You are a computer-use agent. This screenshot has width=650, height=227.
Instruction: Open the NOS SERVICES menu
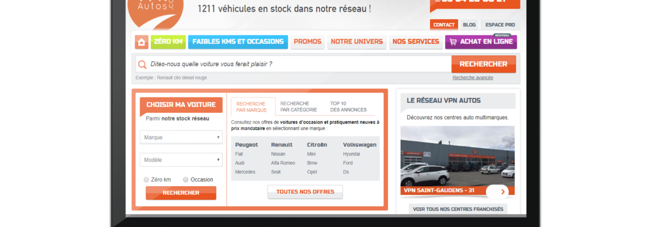(416, 42)
